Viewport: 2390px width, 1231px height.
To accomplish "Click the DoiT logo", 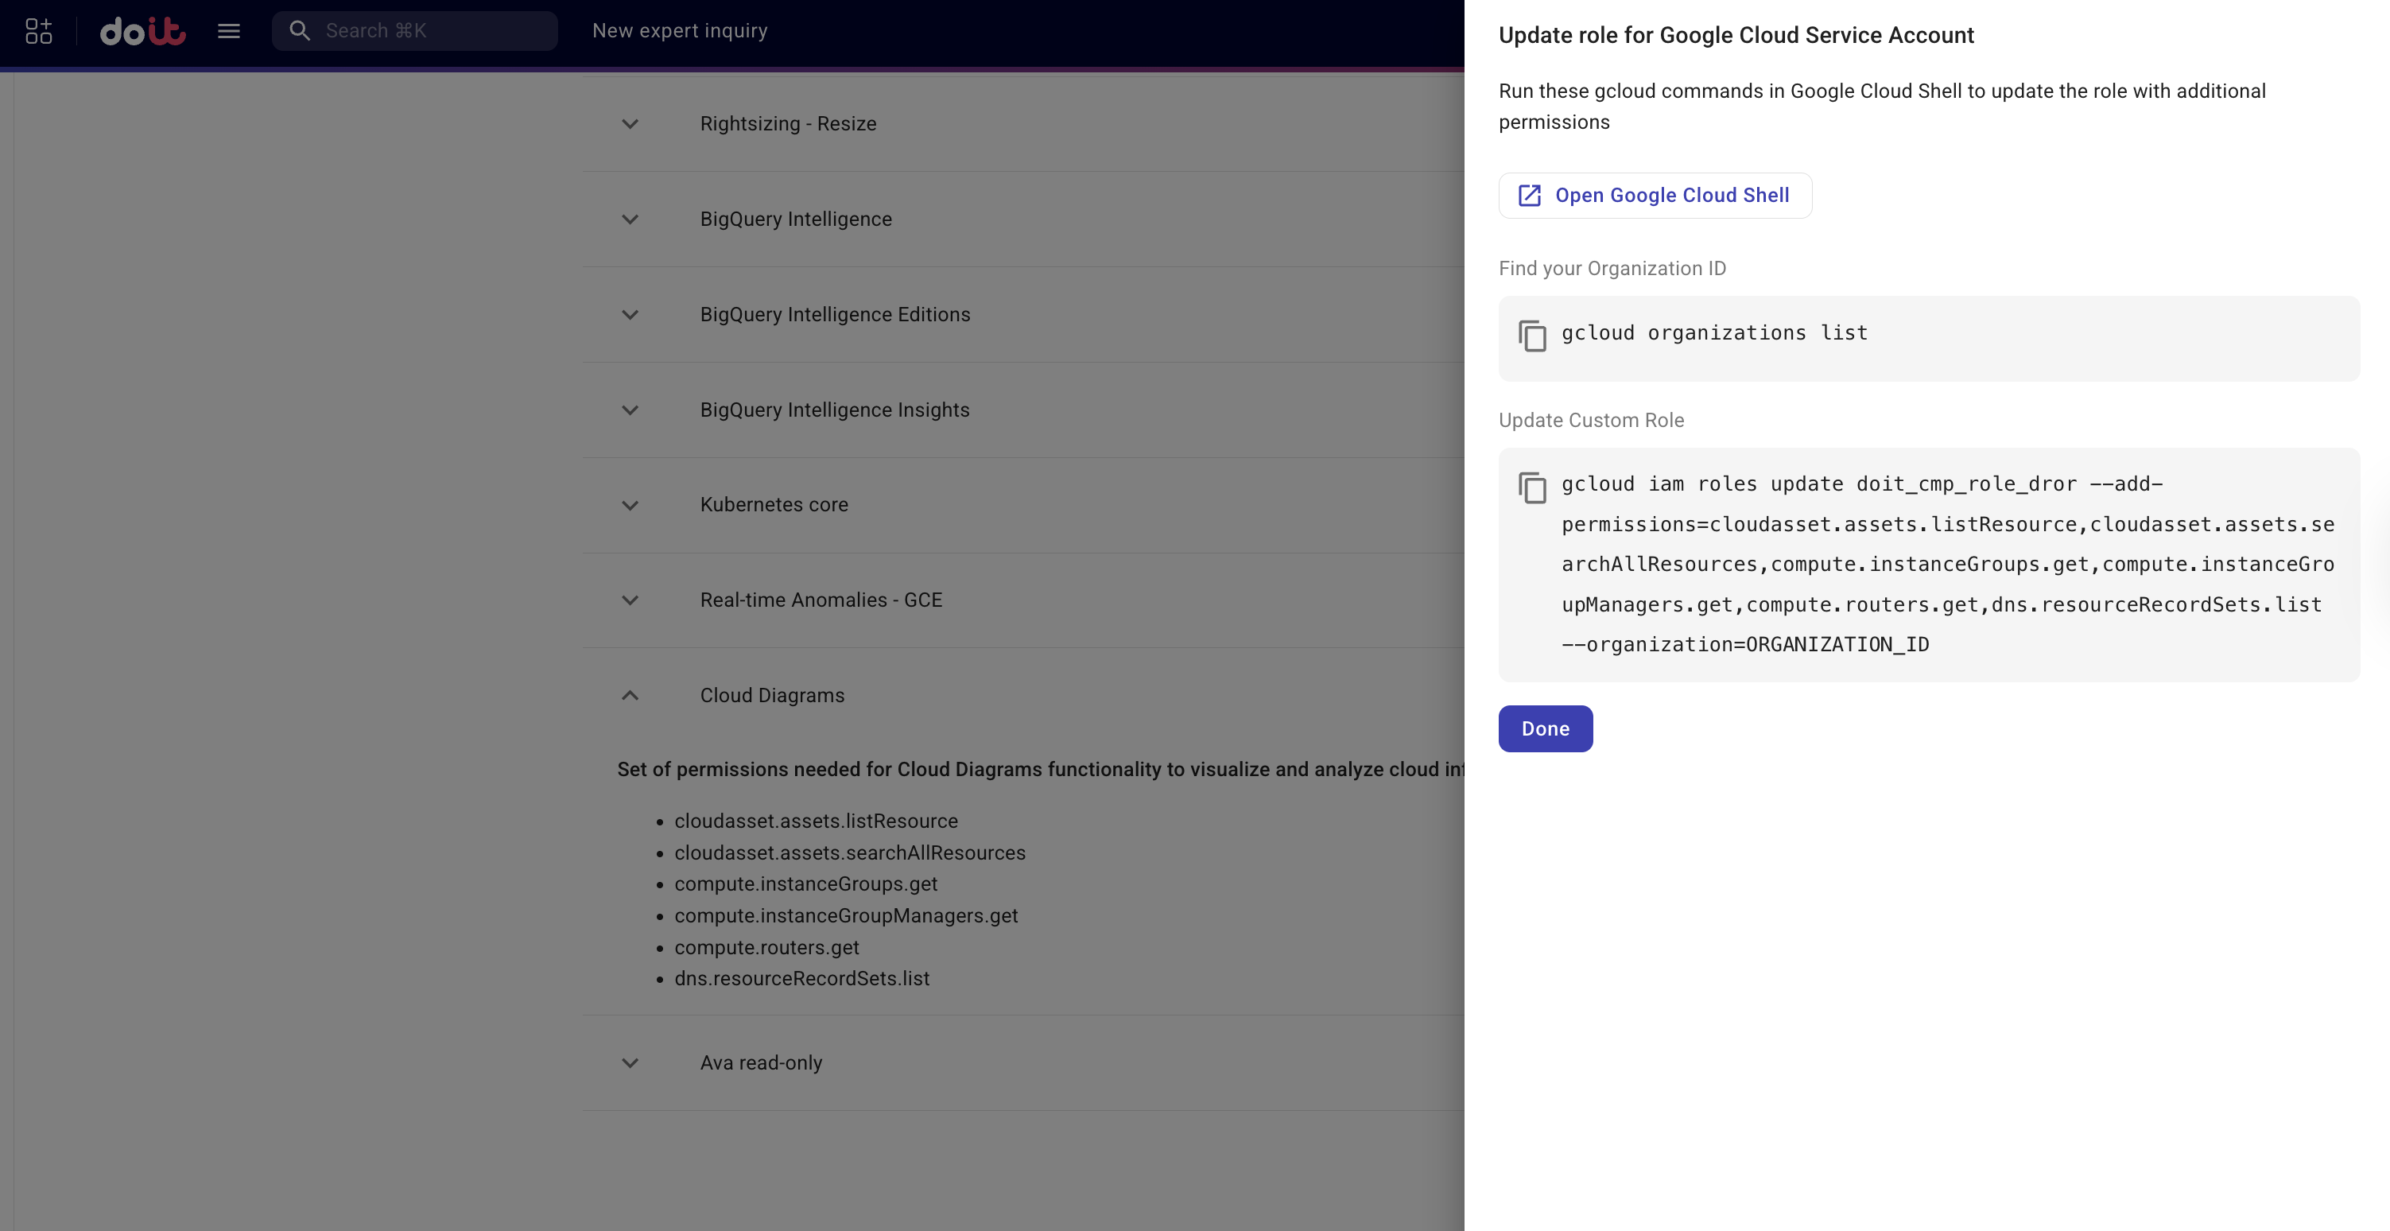I will [143, 32].
